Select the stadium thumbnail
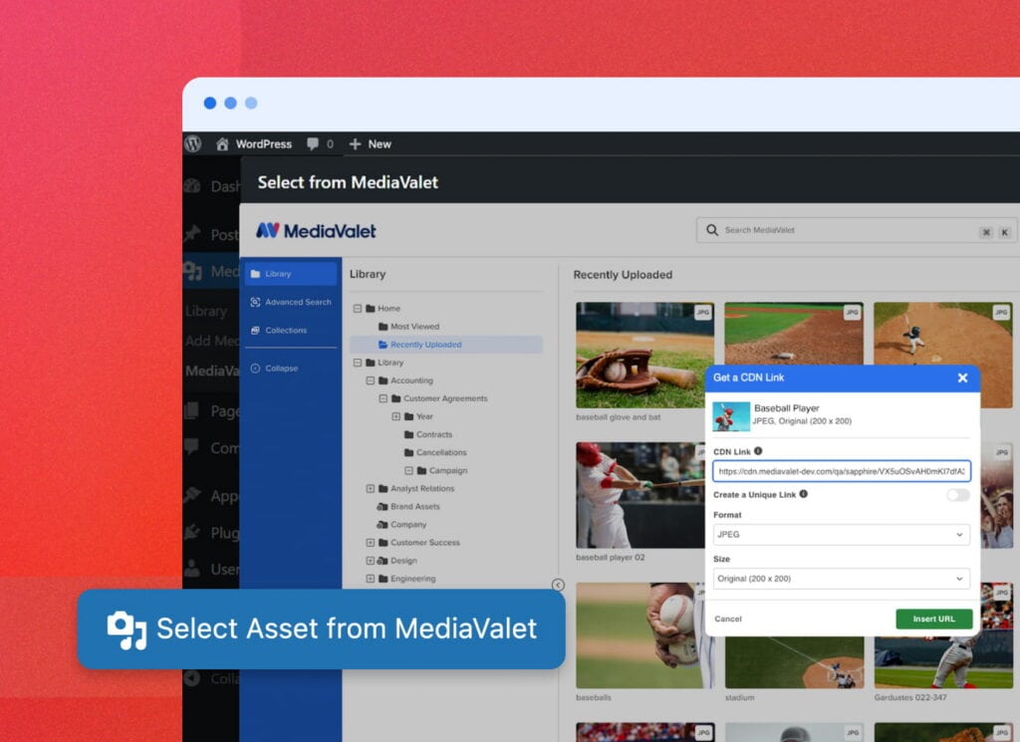Screen dimensions: 1020x742 pyautogui.click(x=794, y=662)
